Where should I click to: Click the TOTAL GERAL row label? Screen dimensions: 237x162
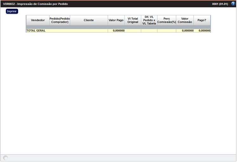(x=36, y=31)
